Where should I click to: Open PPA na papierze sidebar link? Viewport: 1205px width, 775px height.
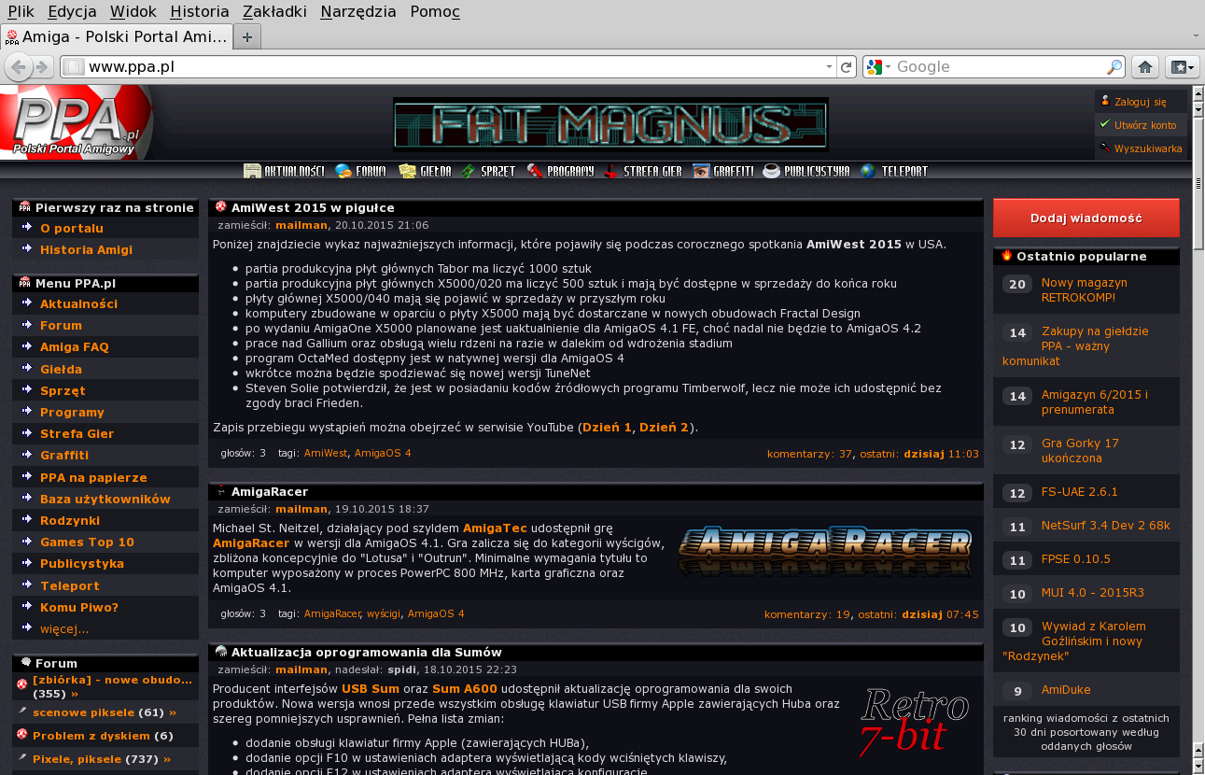[93, 477]
